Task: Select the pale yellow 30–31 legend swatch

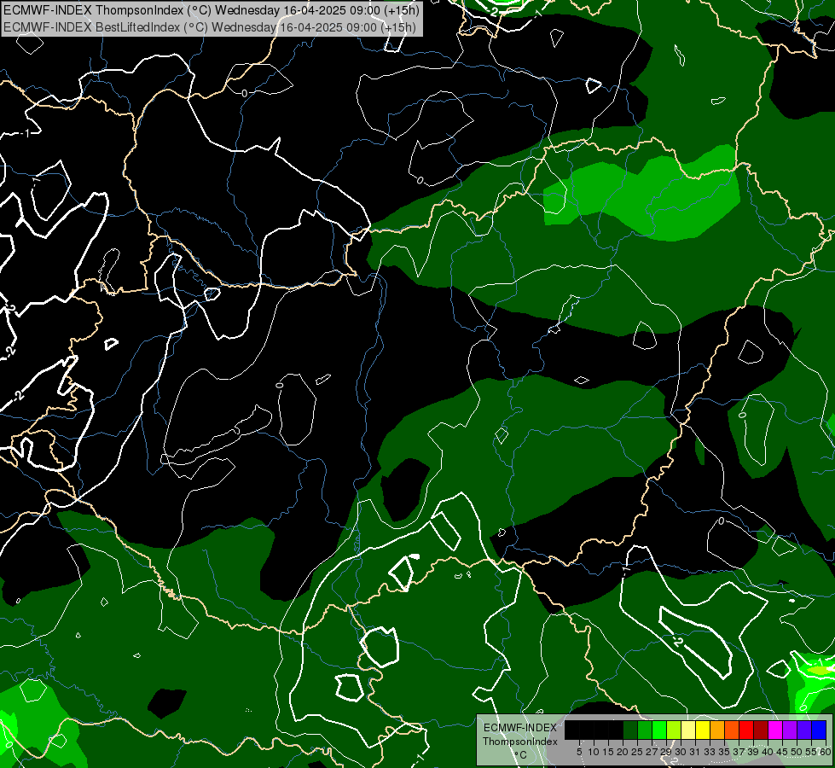Action: [688, 730]
